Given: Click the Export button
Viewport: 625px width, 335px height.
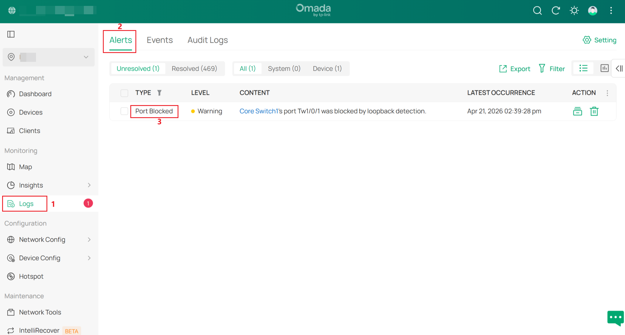Looking at the screenshot, I should 515,69.
